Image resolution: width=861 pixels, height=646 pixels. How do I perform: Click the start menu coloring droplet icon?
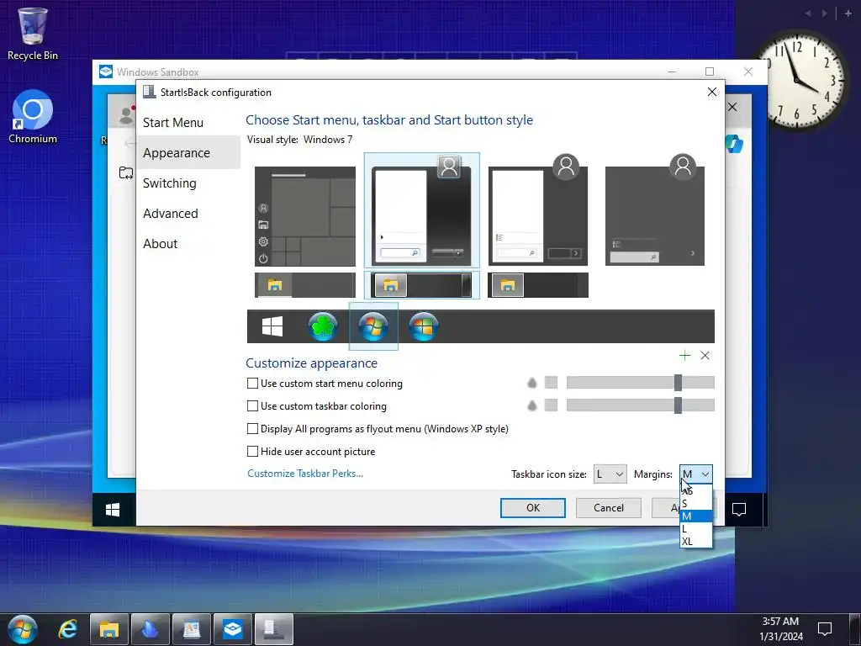(531, 383)
